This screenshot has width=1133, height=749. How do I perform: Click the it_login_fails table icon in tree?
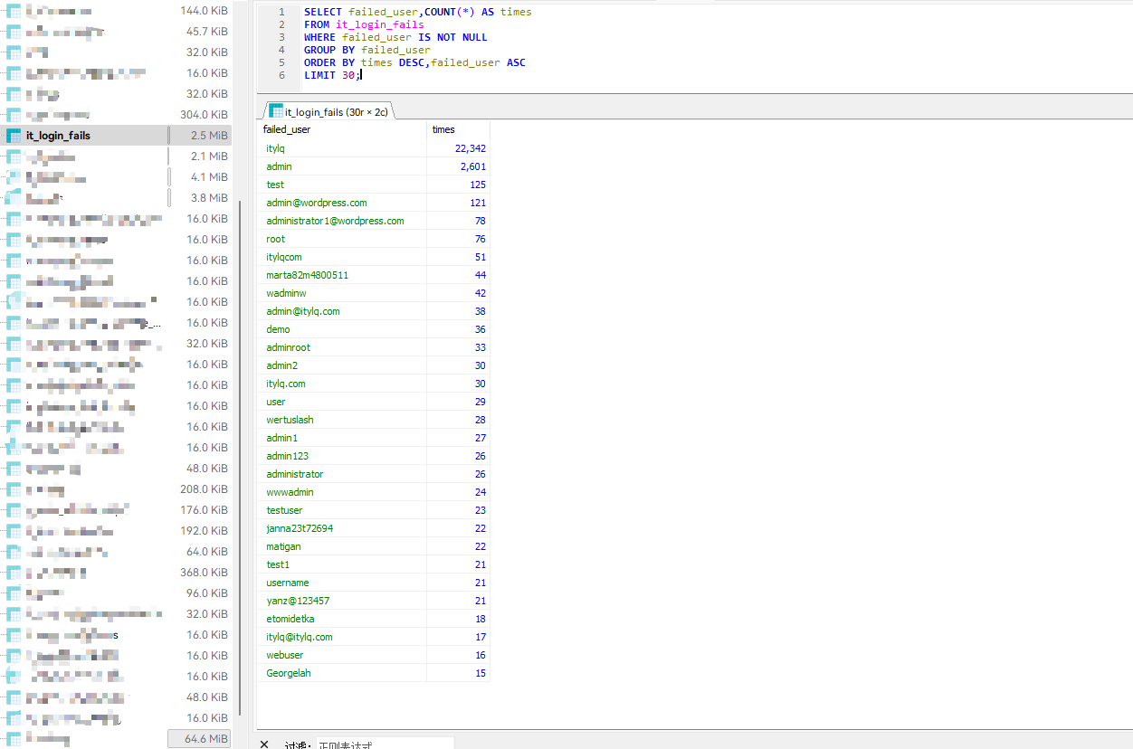[x=14, y=136]
